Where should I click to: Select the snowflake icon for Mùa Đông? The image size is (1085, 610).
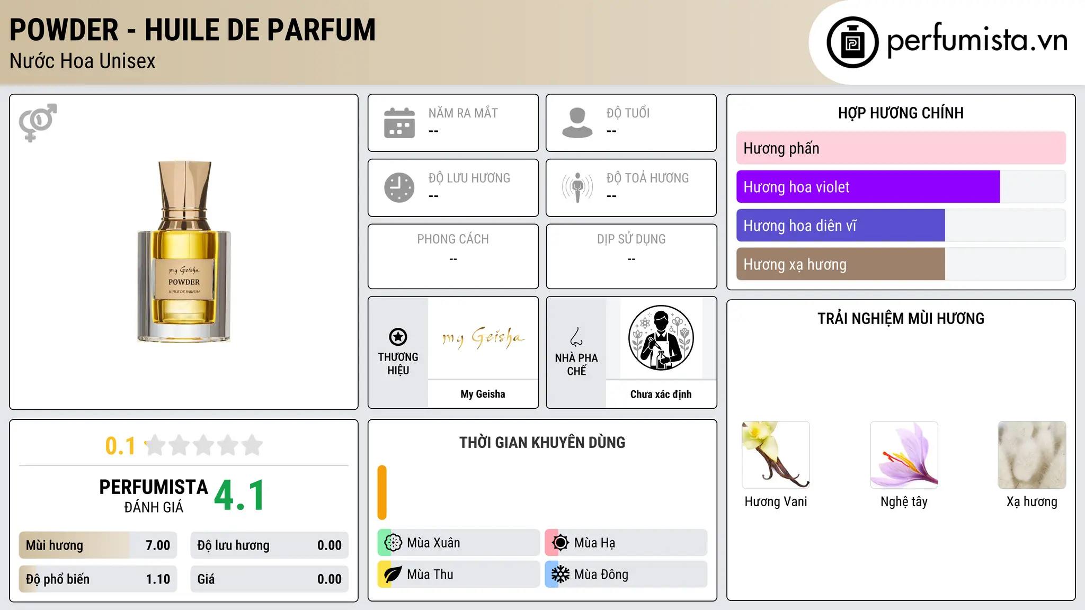point(560,575)
